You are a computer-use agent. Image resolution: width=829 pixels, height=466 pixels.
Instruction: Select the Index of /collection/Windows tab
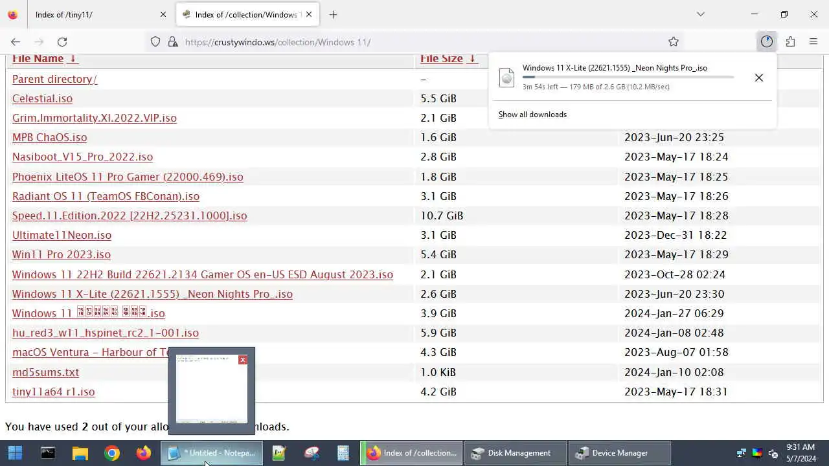point(247,14)
